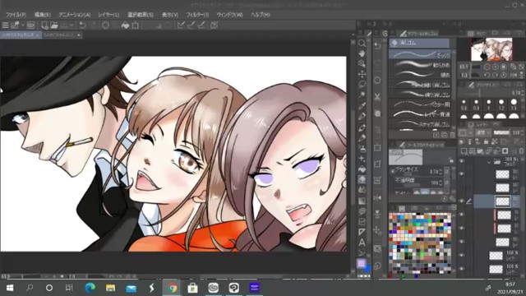Click the blue sub color swatch

(x=367, y=268)
